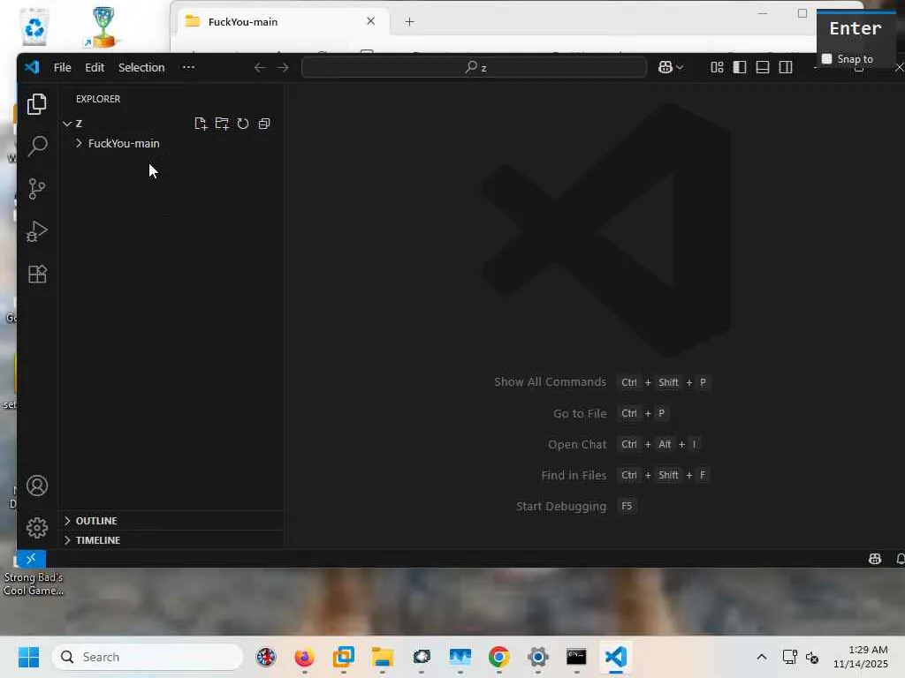The height and width of the screenshot is (678, 905).
Task: Enable the Snap to checkbox
Action: 827,59
